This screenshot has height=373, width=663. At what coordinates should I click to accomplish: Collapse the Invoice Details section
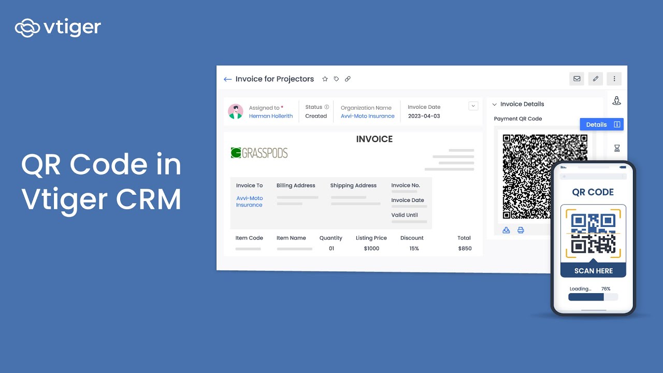(494, 104)
